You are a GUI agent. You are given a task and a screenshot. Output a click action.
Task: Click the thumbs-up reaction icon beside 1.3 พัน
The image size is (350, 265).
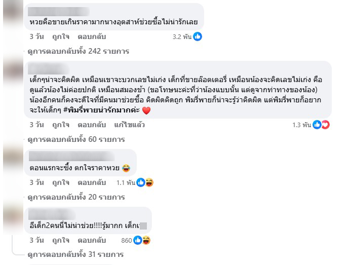317,125
